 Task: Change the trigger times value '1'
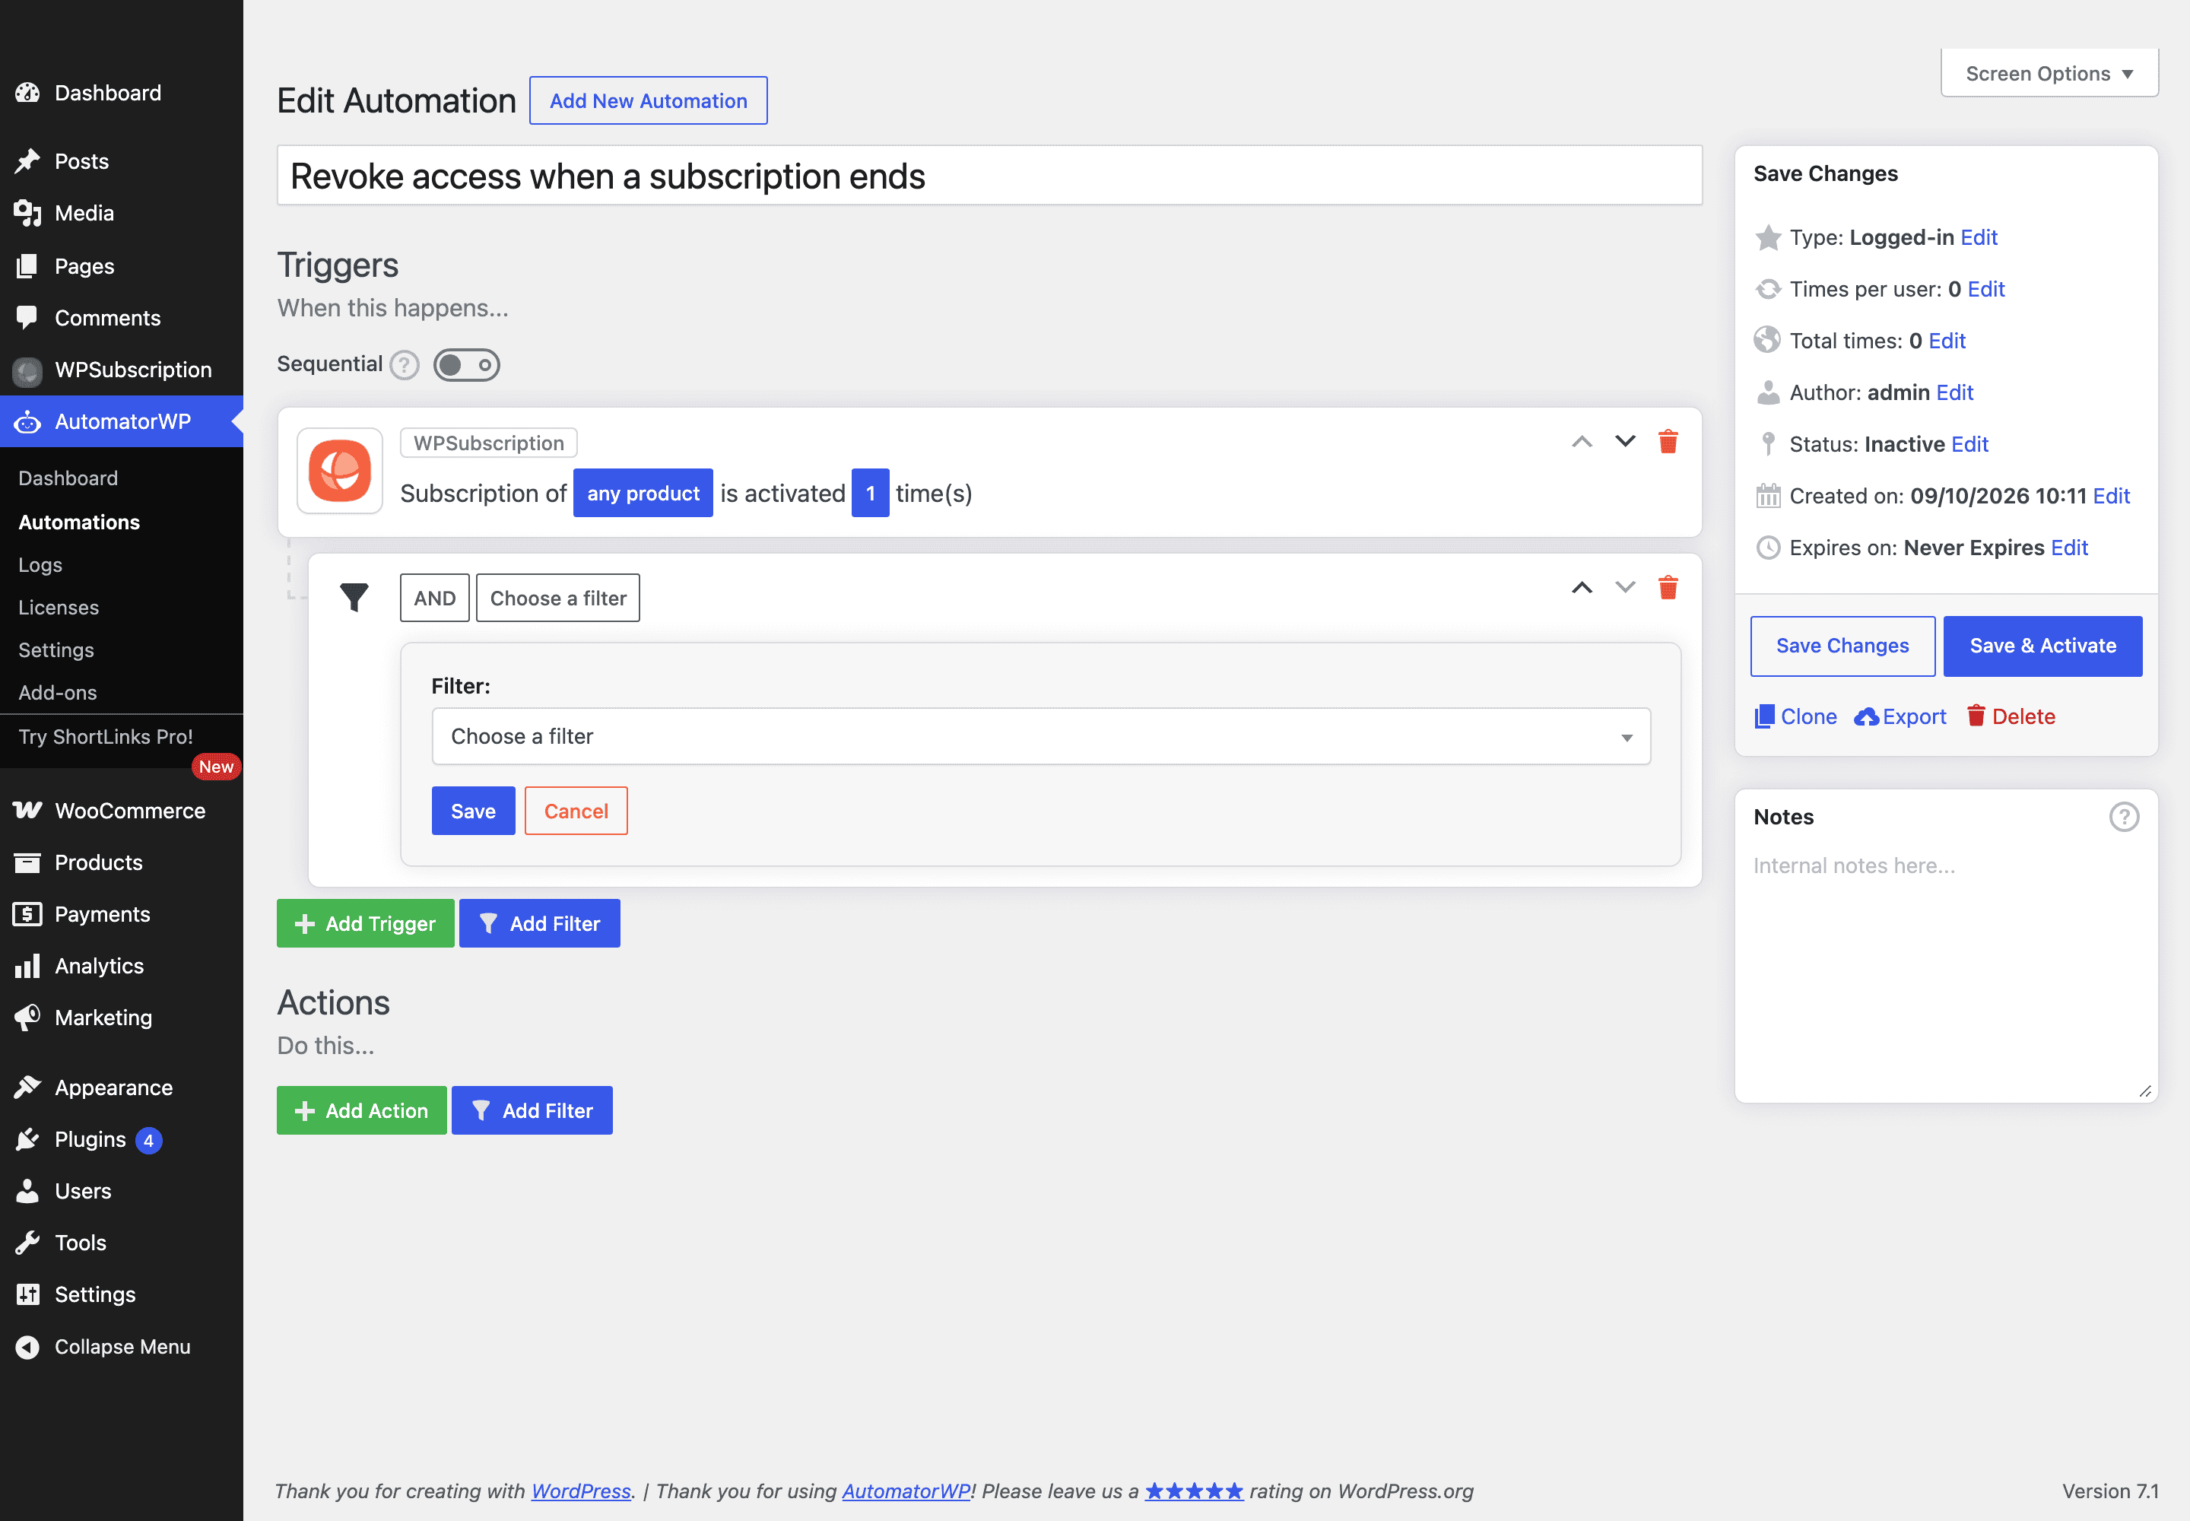click(x=870, y=493)
